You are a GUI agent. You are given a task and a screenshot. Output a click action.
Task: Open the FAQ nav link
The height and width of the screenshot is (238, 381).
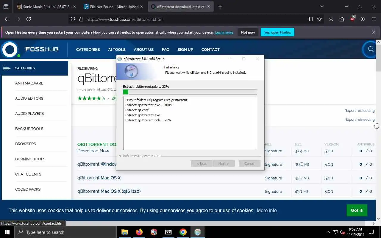click(x=165, y=49)
